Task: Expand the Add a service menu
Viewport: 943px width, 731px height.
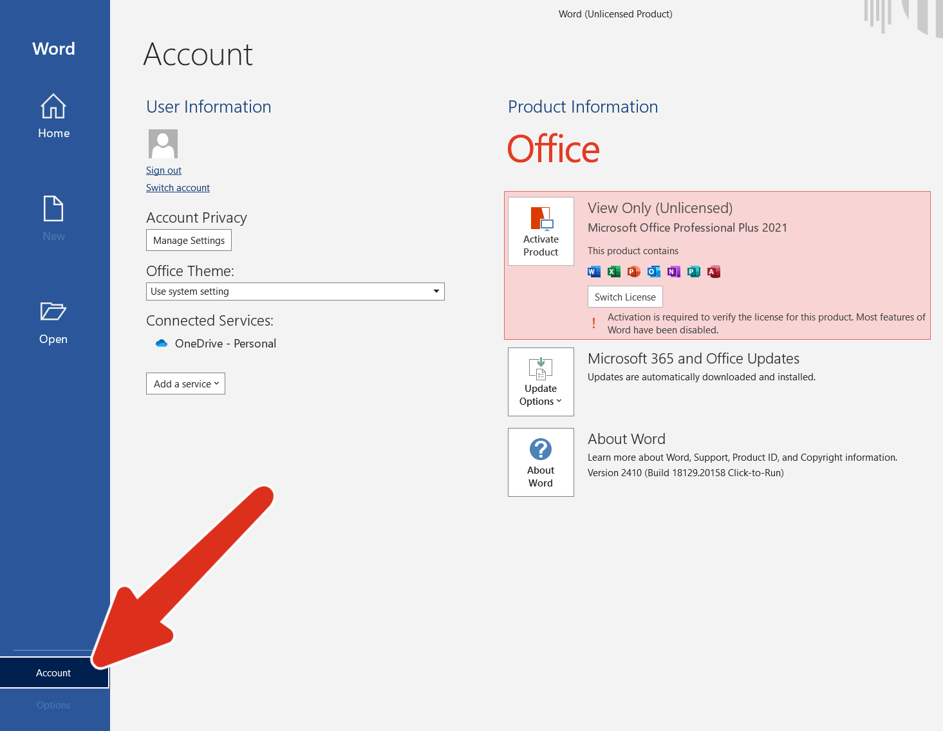Action: point(185,384)
